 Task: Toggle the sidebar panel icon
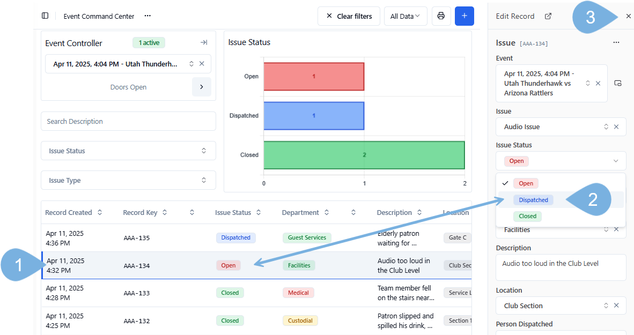45,16
